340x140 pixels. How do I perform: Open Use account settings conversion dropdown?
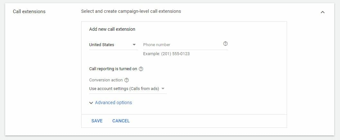click(124, 89)
